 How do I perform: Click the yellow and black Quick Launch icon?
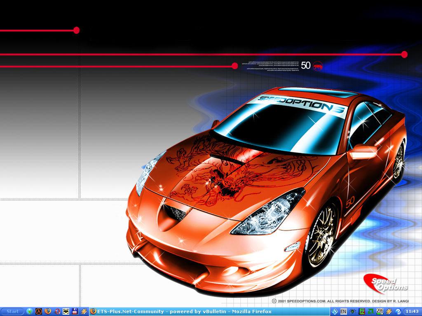(66, 311)
